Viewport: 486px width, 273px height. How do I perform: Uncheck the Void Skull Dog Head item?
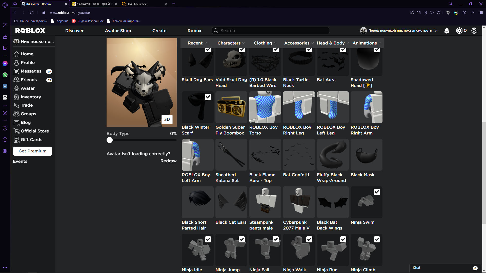242,50
